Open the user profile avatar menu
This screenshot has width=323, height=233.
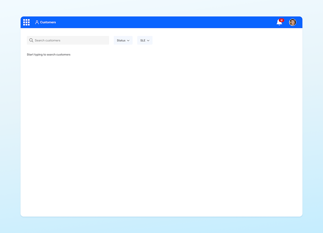coord(292,22)
